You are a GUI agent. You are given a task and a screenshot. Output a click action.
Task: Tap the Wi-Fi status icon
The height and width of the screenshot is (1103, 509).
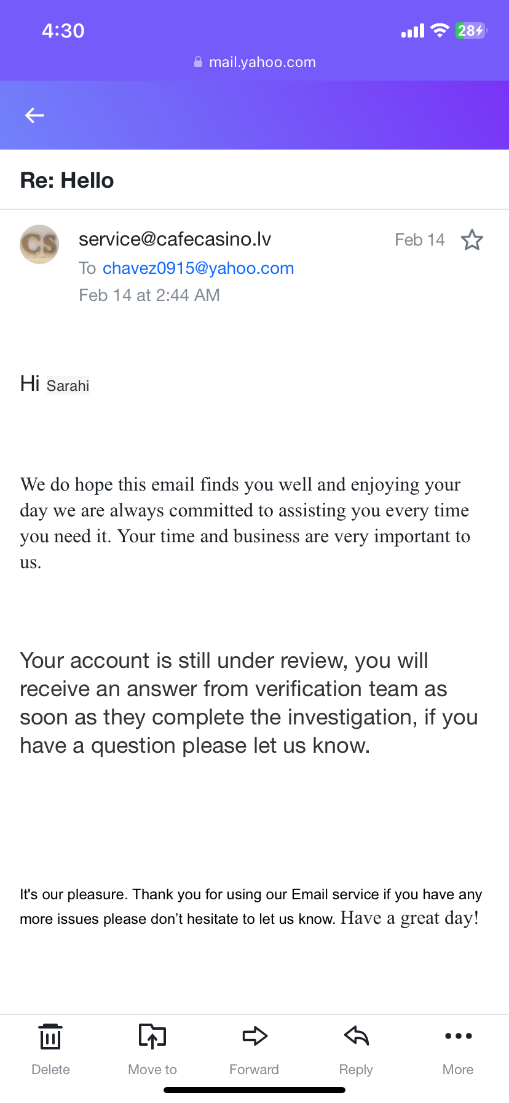(440, 30)
